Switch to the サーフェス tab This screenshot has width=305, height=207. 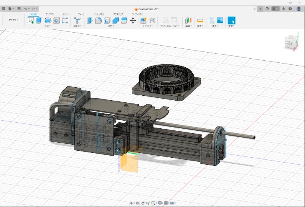[49, 14]
